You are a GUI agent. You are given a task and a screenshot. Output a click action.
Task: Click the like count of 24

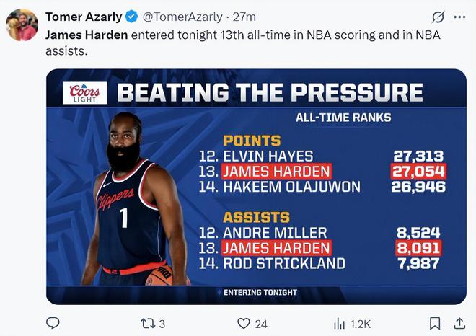pyautogui.click(x=261, y=324)
